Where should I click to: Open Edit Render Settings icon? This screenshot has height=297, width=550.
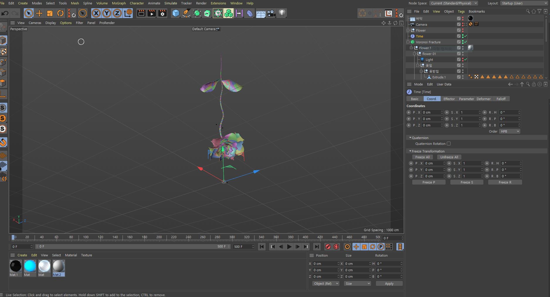click(162, 13)
